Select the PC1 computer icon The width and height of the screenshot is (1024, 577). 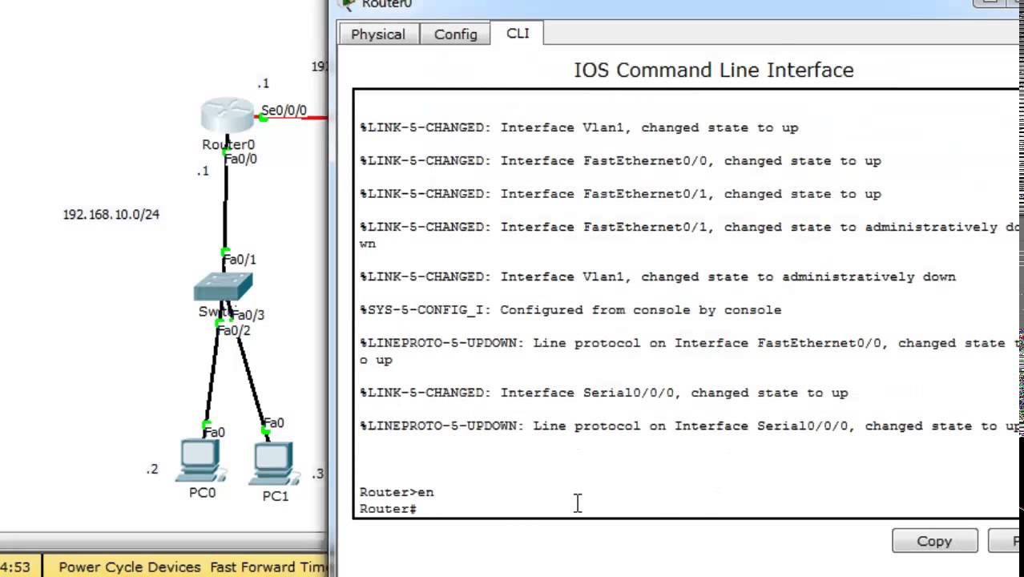click(x=274, y=463)
